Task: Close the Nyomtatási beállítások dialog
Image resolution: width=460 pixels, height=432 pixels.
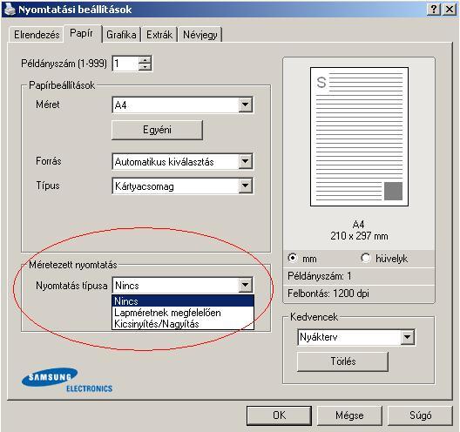Action: point(450,10)
